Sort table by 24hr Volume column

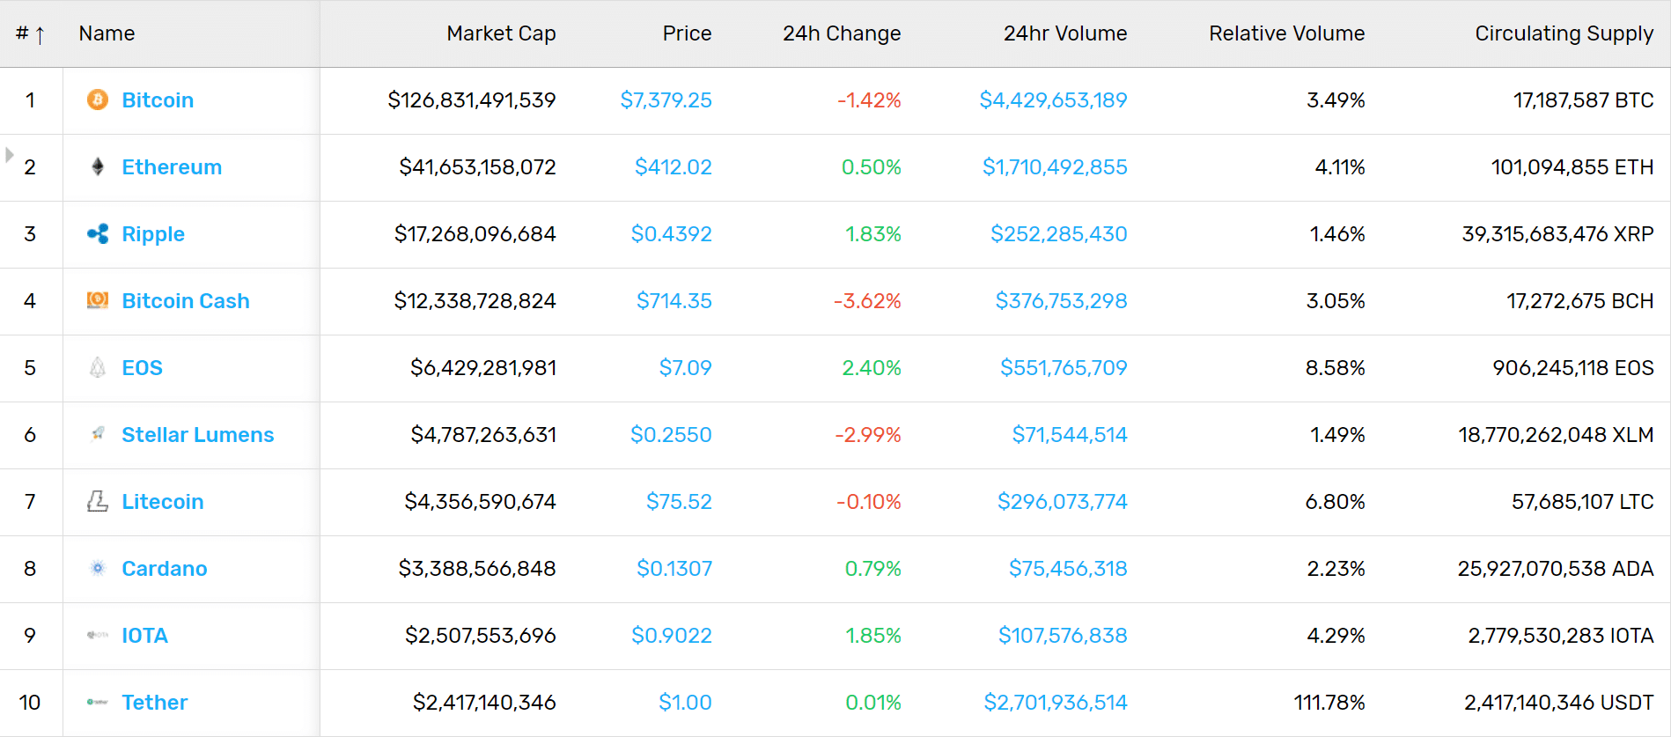coord(1065,33)
